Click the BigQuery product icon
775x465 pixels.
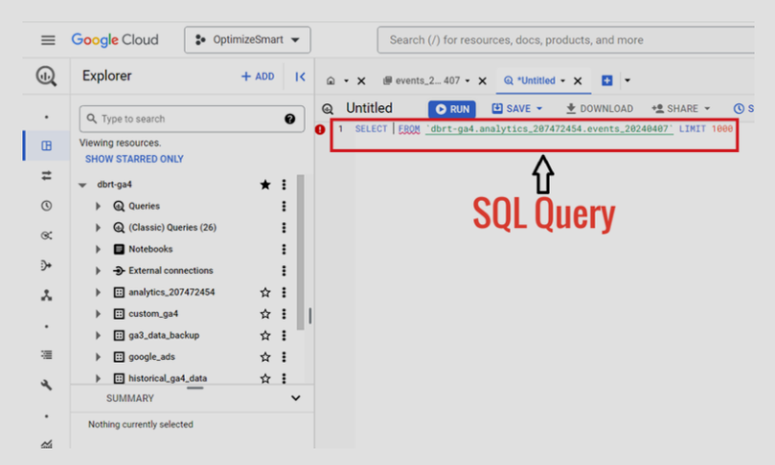click(x=47, y=76)
